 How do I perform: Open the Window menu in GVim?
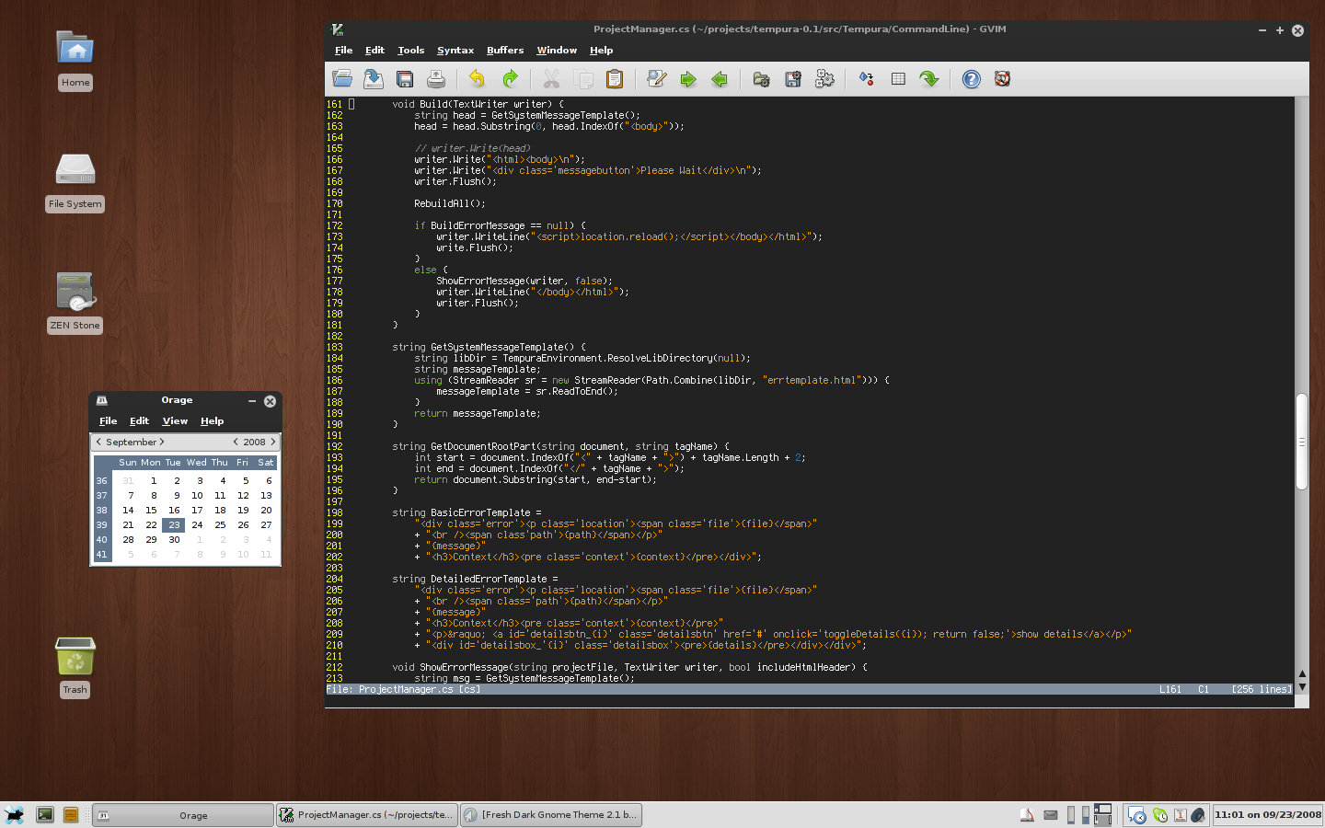coord(557,51)
